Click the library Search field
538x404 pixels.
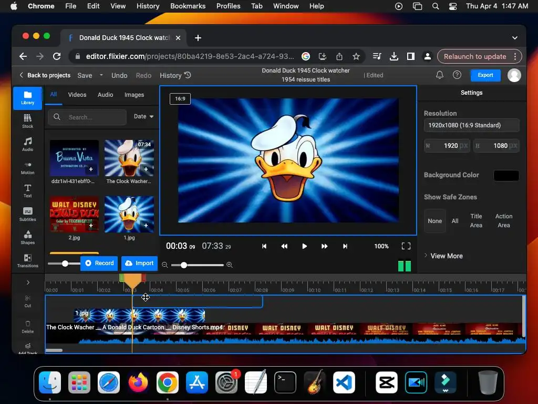tap(87, 117)
